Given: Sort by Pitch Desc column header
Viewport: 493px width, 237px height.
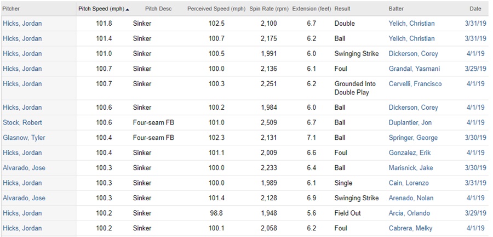Looking at the screenshot, I should click(x=158, y=9).
